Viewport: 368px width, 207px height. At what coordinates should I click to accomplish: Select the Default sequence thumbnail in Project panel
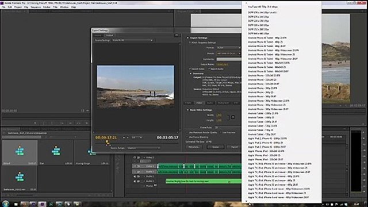click(x=20, y=152)
